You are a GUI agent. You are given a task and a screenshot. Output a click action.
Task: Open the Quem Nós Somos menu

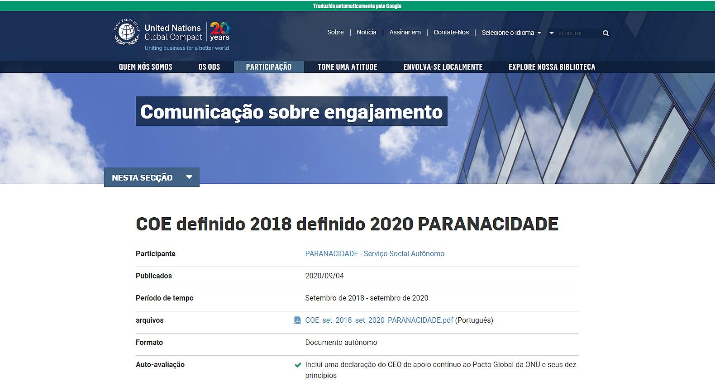(145, 67)
